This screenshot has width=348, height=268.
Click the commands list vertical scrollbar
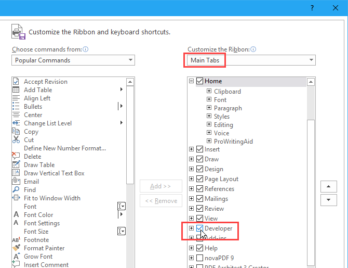coord(130,156)
